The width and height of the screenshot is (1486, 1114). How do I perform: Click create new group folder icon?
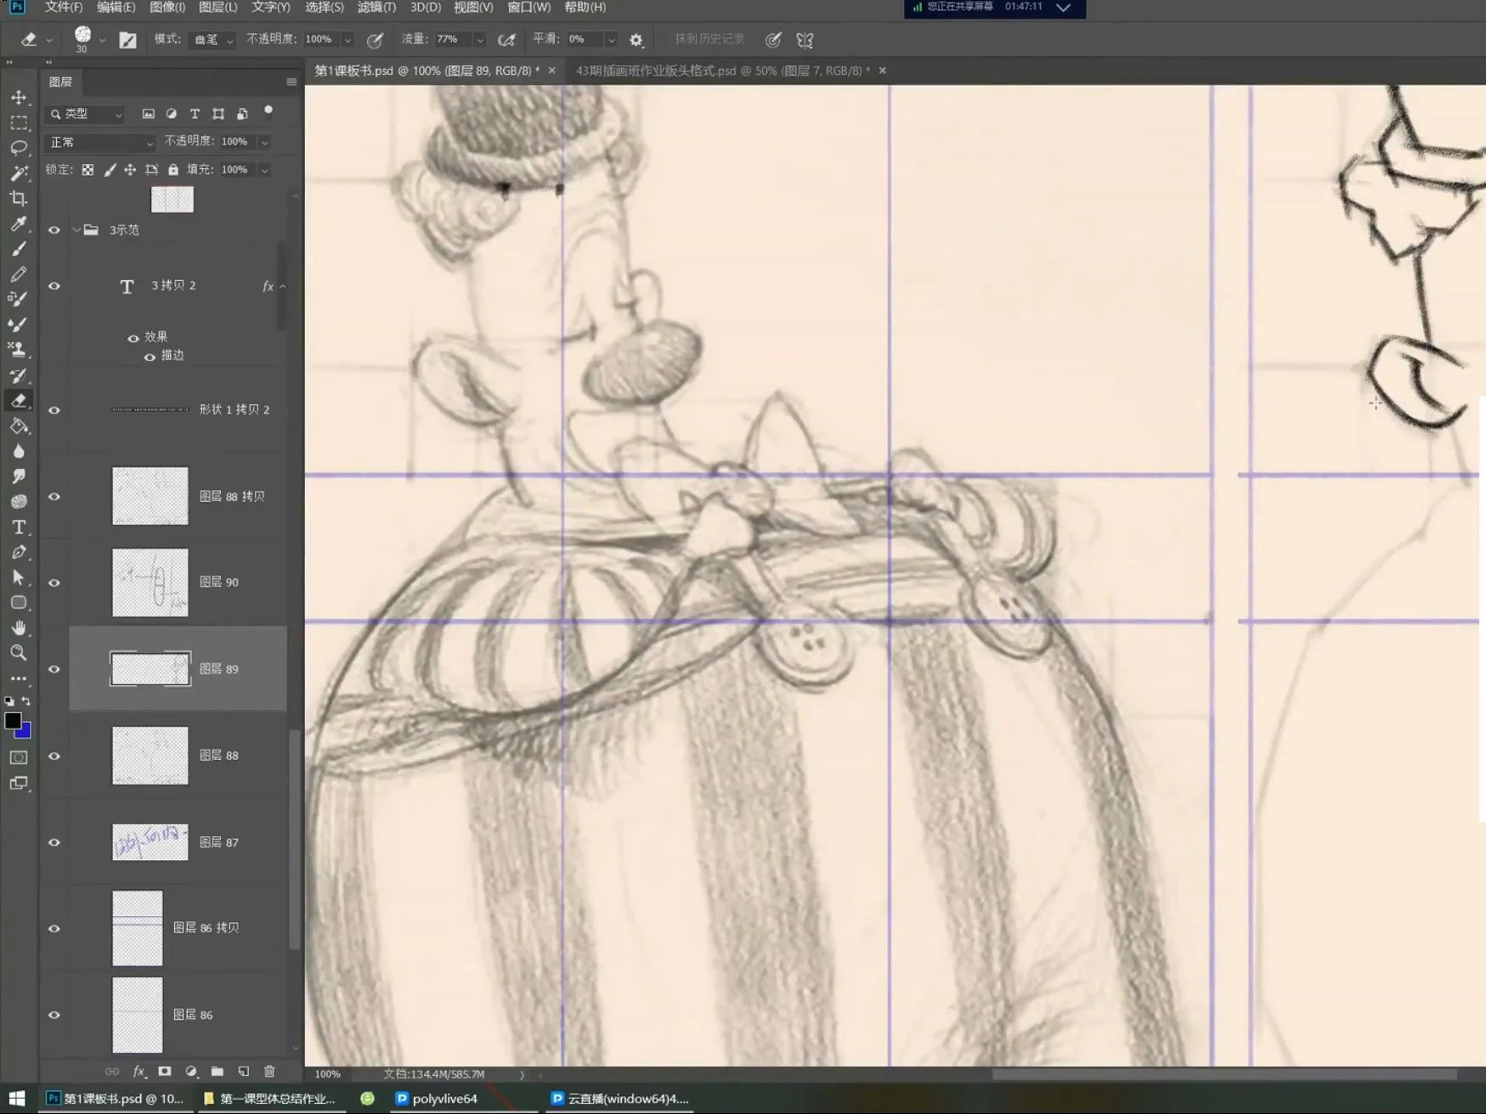tap(218, 1072)
